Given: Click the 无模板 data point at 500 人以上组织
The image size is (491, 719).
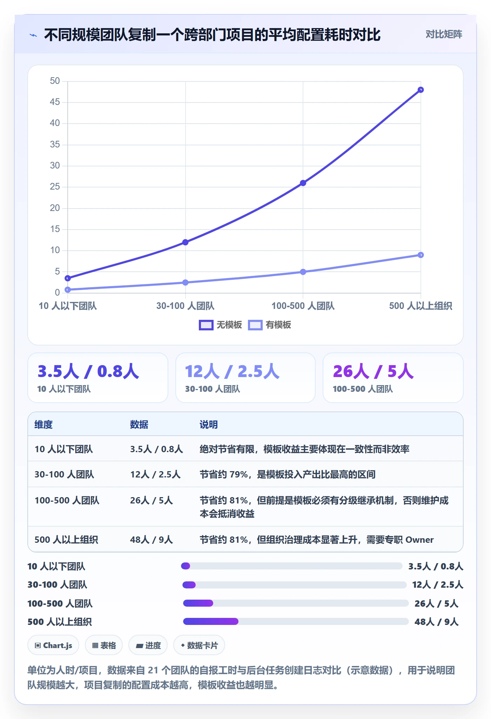Looking at the screenshot, I should pyautogui.click(x=421, y=90).
